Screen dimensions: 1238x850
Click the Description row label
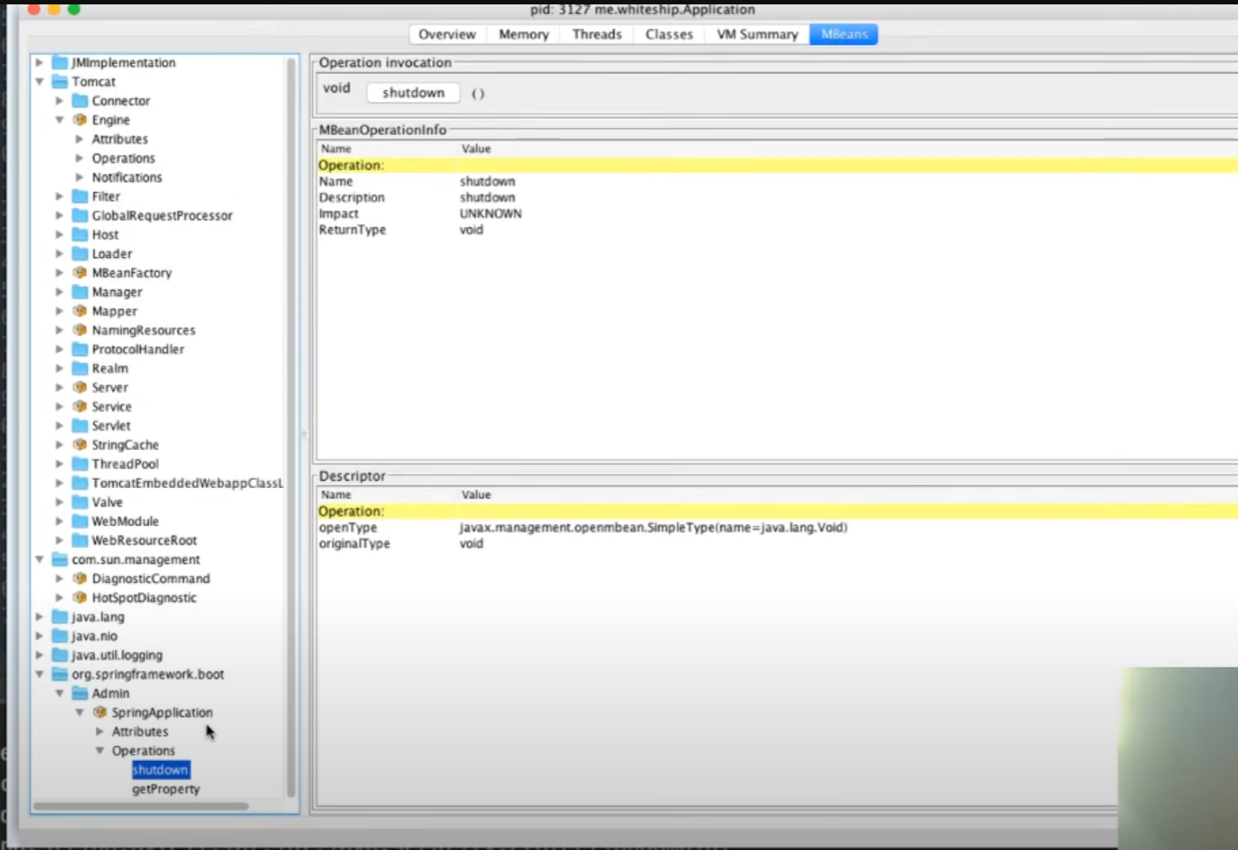click(x=351, y=197)
